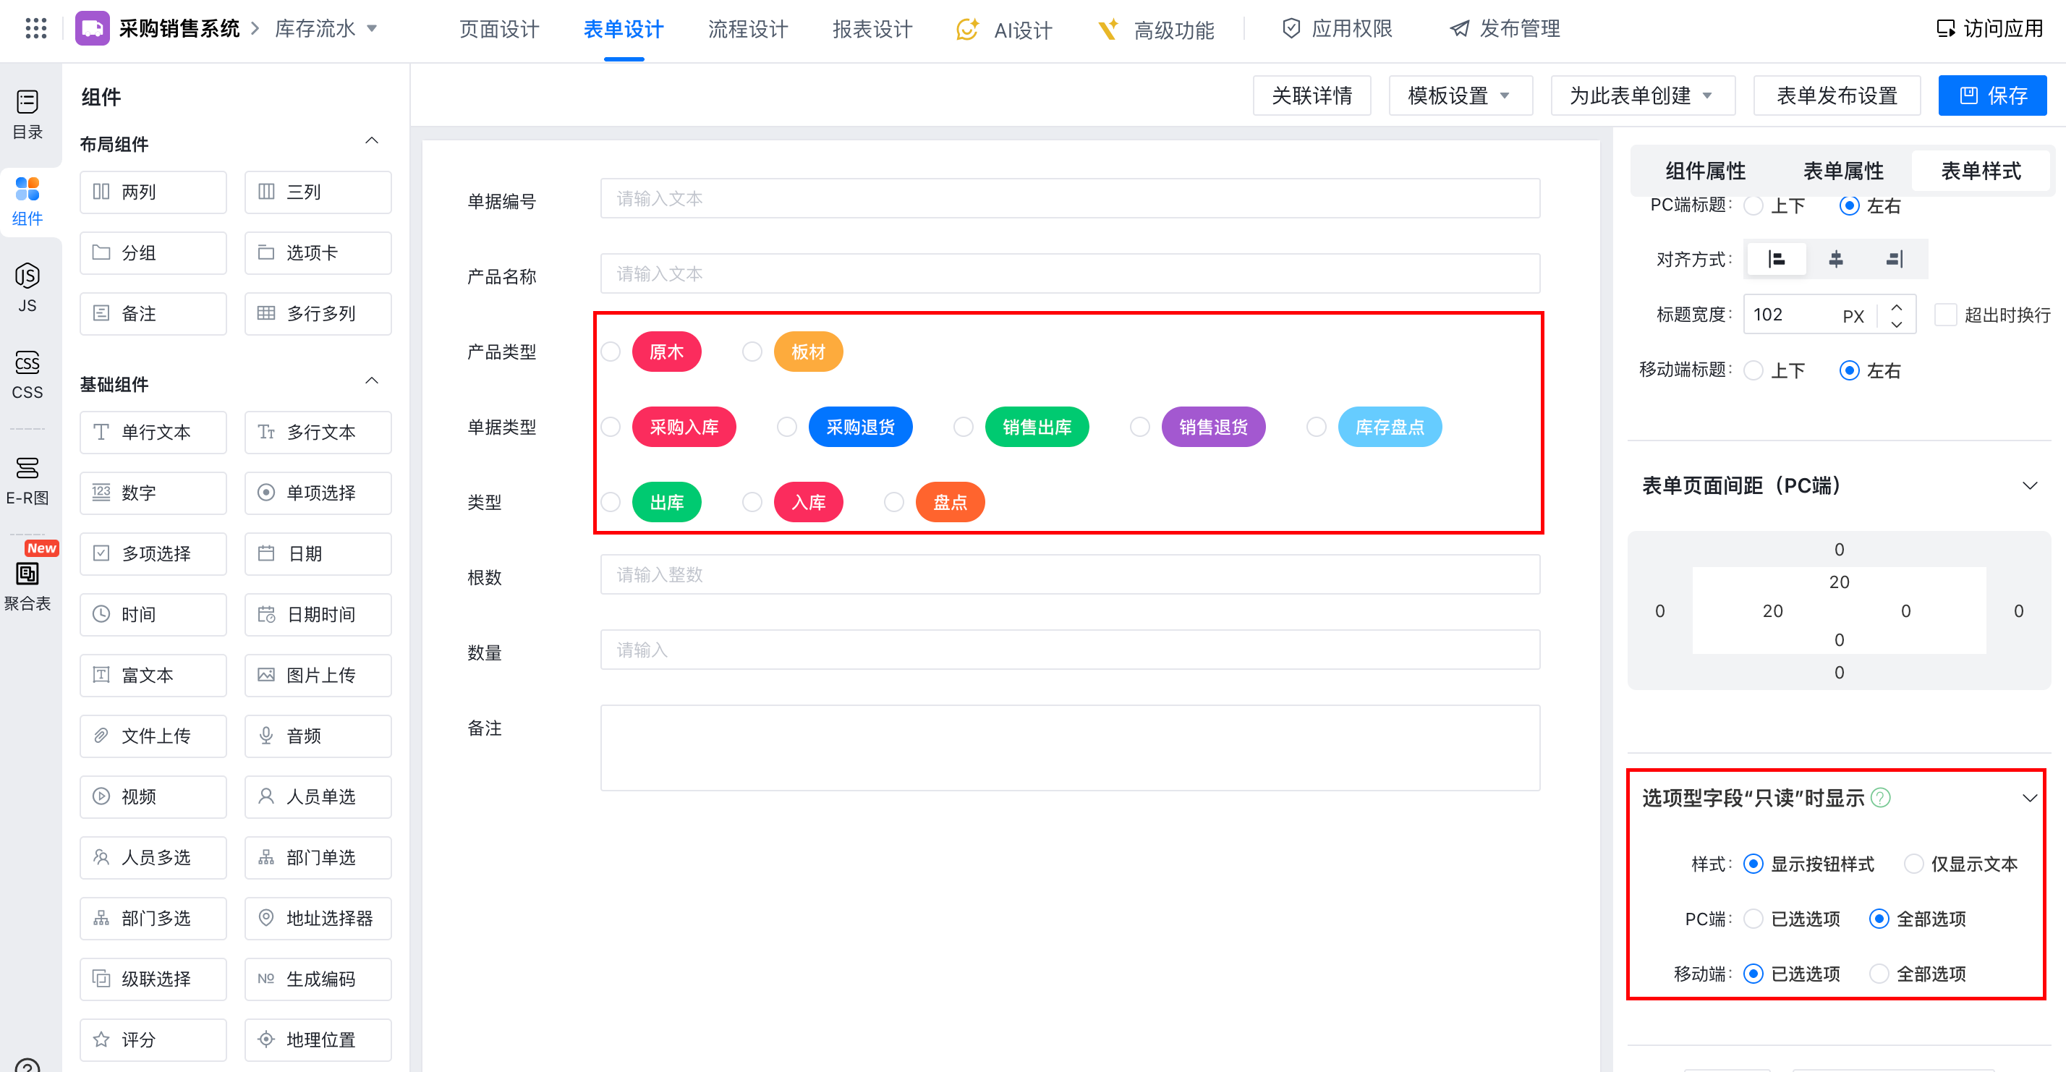Open the 聚合表 sidebar panel

[x=27, y=585]
